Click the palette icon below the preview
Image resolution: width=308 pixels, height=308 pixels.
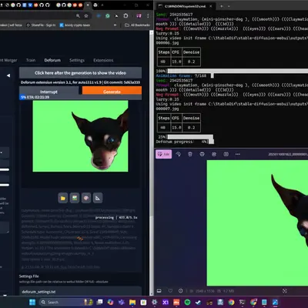click(86, 198)
